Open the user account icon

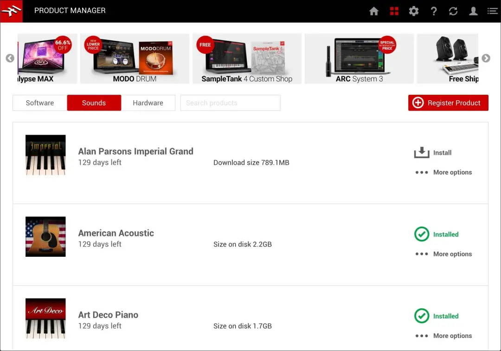(x=473, y=11)
